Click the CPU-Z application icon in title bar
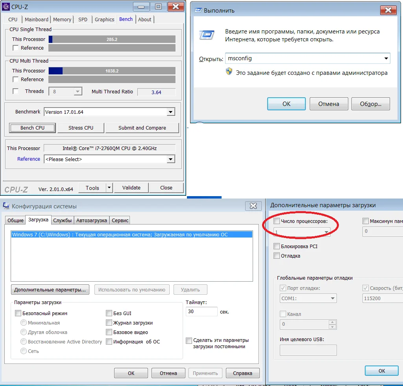The image size is (403, 386). 6,7
